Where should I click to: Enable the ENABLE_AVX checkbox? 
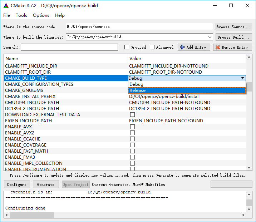132,127
